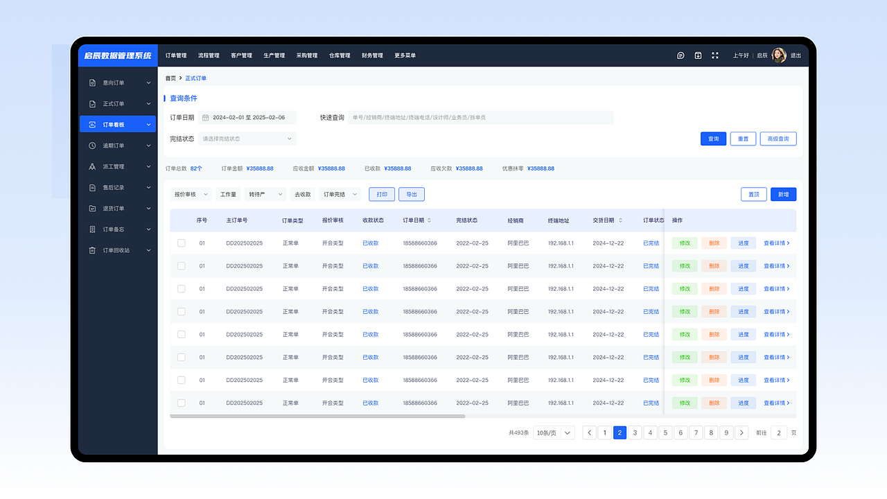Expand the 退货订单 sidebar chevron
887x499 pixels.
pyautogui.click(x=148, y=209)
